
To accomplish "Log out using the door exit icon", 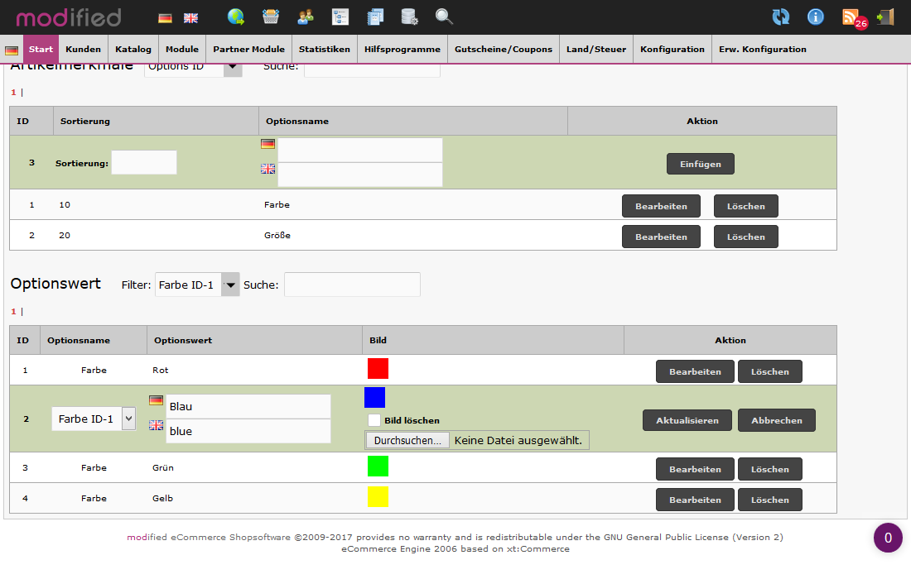I will coord(884,17).
